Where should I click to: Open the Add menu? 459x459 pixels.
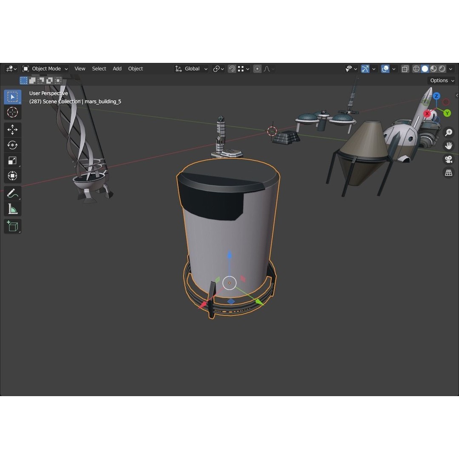[x=117, y=68]
